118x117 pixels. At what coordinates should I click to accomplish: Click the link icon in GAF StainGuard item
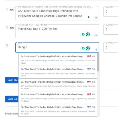tap(96, 18)
